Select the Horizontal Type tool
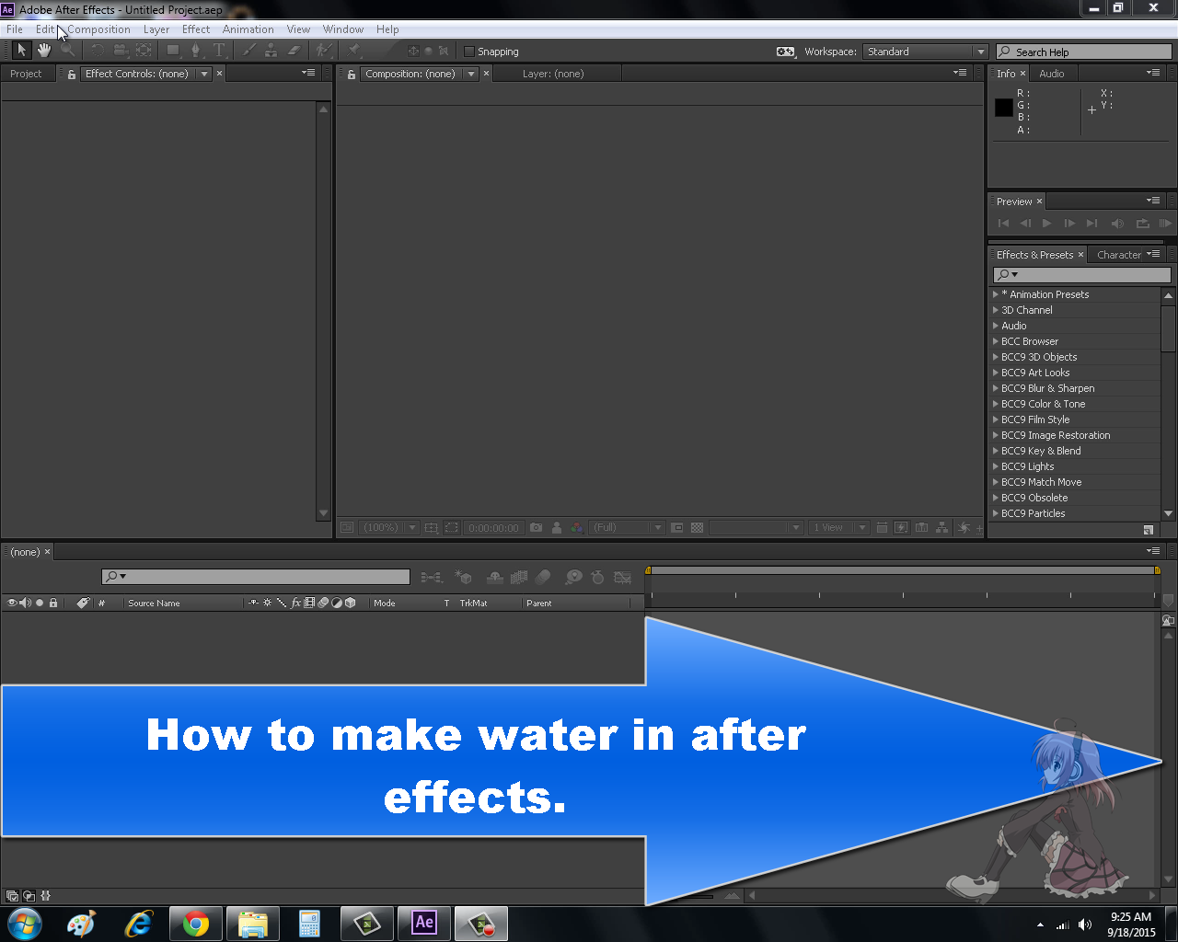 pyautogui.click(x=219, y=51)
